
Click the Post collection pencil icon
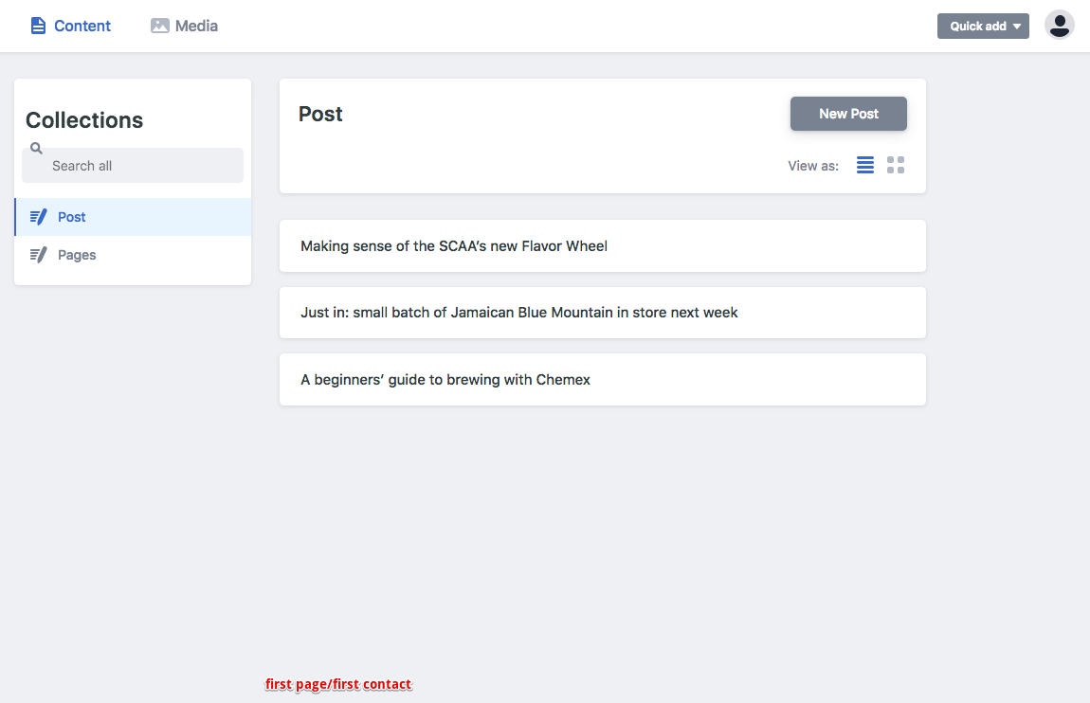pos(38,217)
